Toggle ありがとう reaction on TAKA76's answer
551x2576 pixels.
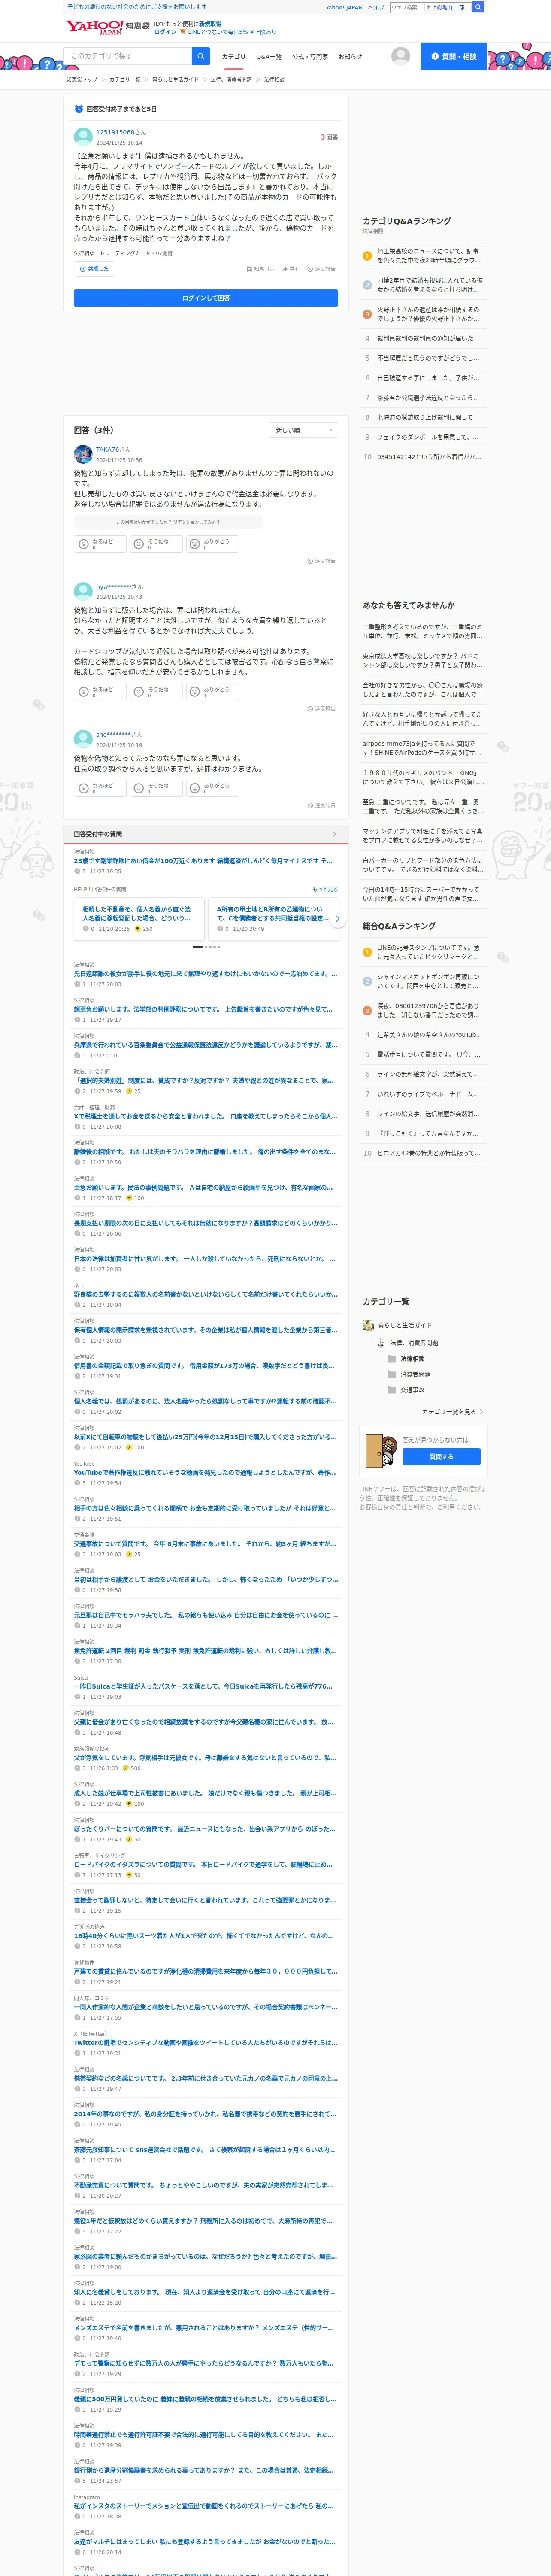point(212,544)
